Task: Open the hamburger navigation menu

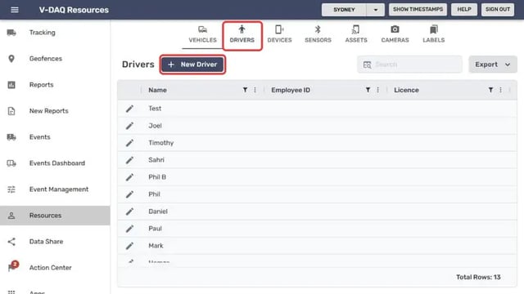Action: click(x=15, y=10)
